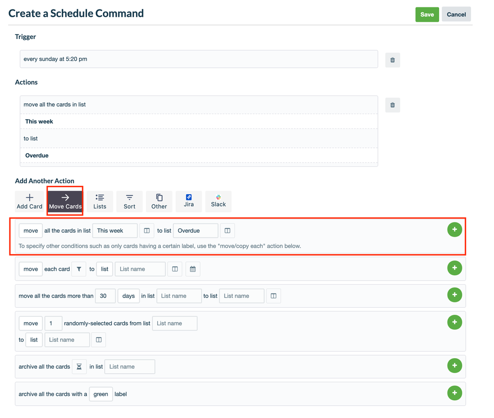Add the randomly-selected cards action
Image resolution: width=494 pixels, height=418 pixels.
point(454,322)
